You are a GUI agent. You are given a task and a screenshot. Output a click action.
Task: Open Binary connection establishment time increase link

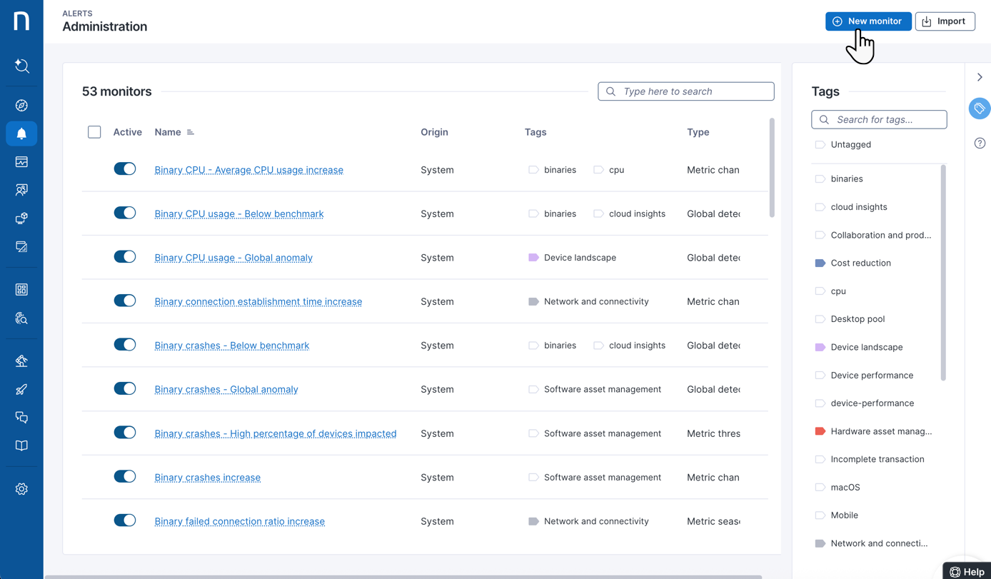click(258, 301)
